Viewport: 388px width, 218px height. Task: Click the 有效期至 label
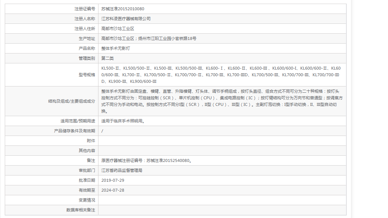87,191
